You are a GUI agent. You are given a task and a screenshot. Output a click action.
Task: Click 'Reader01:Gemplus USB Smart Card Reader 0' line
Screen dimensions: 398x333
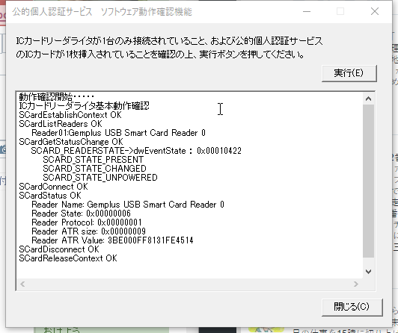point(118,133)
